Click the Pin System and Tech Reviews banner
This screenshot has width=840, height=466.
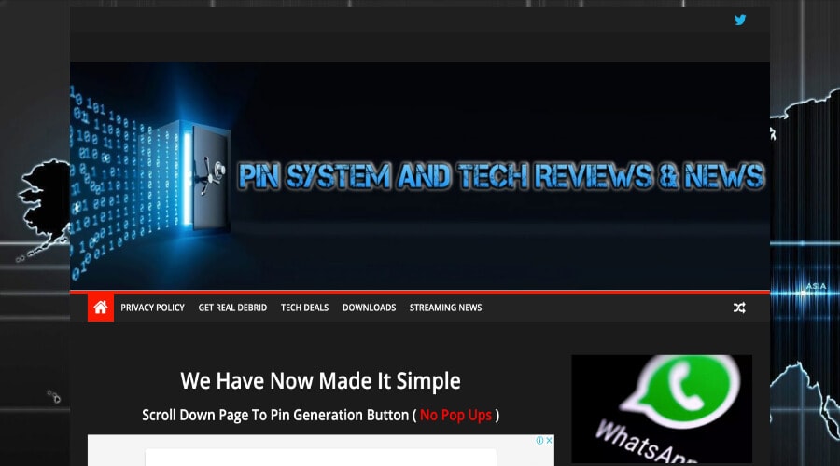pos(420,176)
